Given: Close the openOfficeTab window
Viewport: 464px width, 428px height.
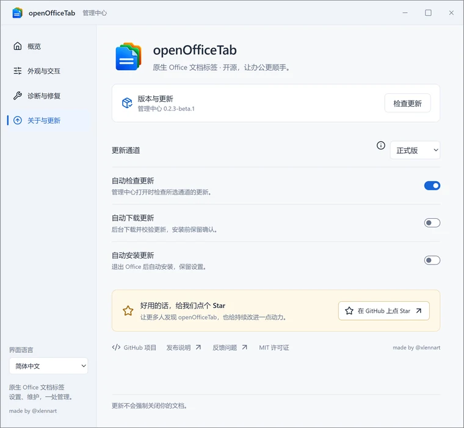Looking at the screenshot, I should (x=451, y=13).
